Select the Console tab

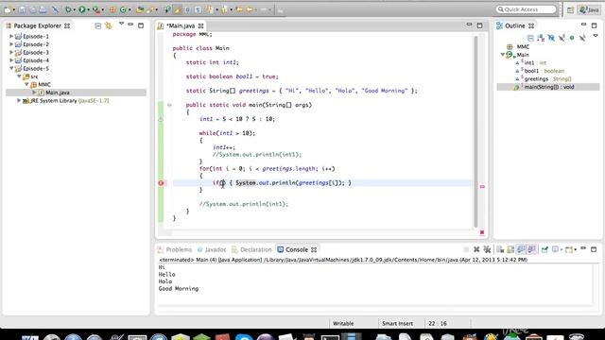297,249
